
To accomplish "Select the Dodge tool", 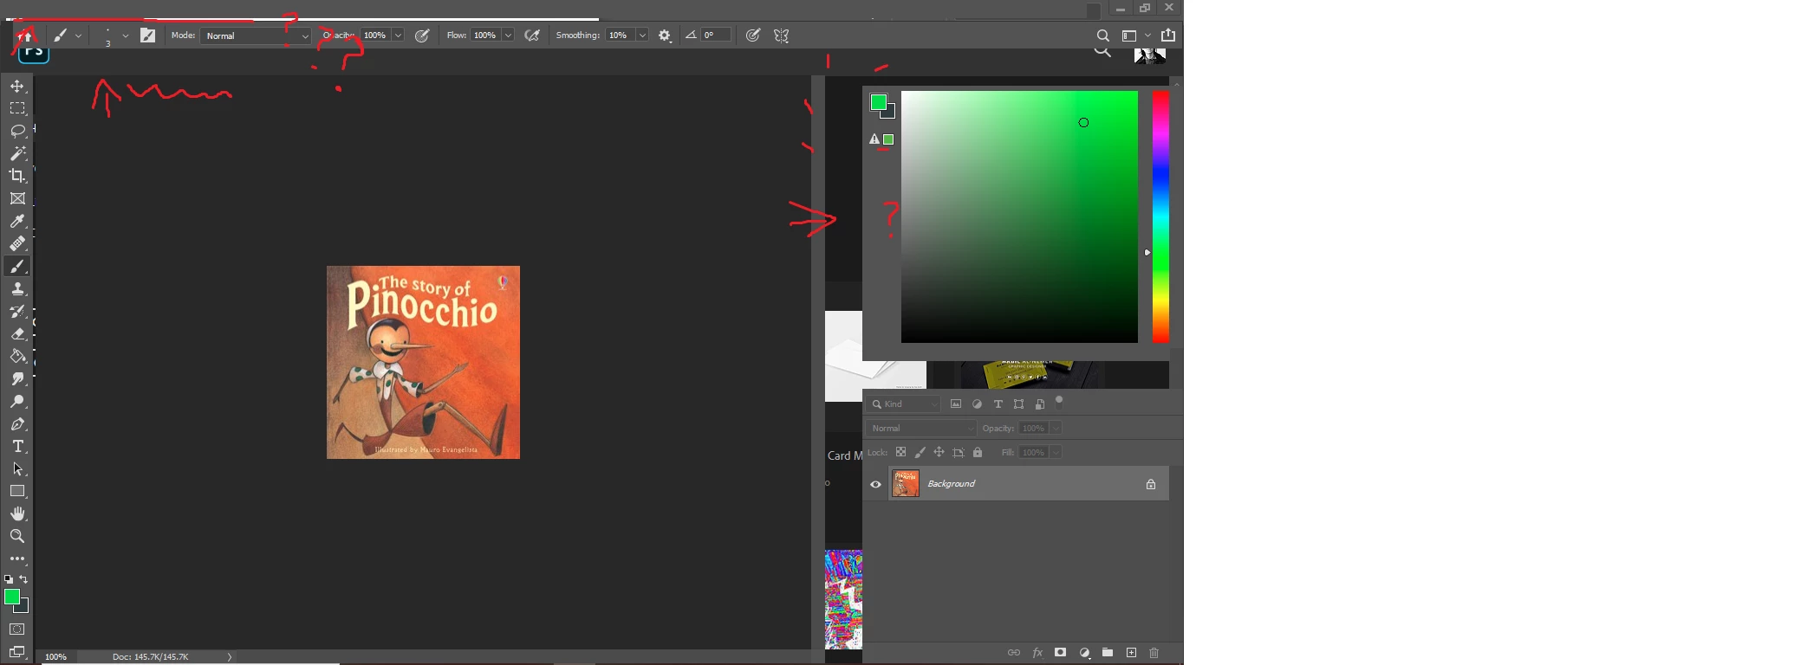I will point(17,402).
